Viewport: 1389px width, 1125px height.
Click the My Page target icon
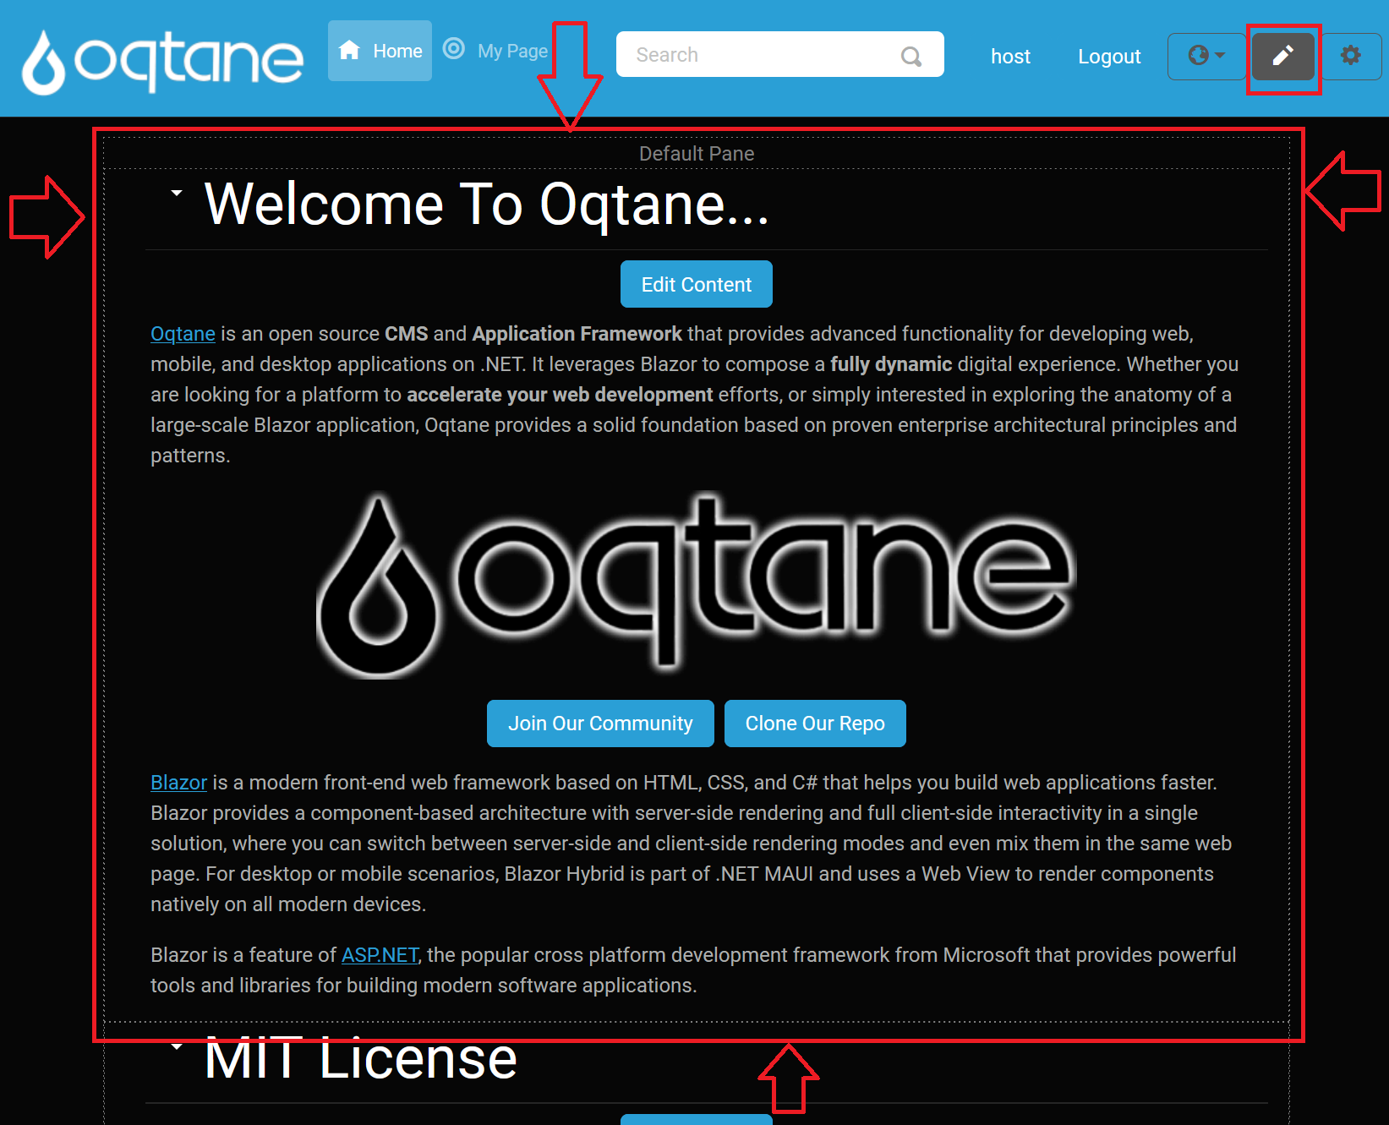(x=454, y=49)
